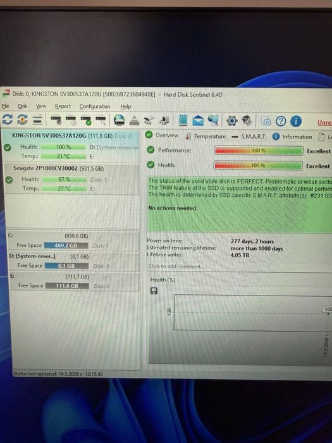Click the question mark help icon
Image resolution: width=332 pixels, height=443 pixels.
tap(281, 122)
